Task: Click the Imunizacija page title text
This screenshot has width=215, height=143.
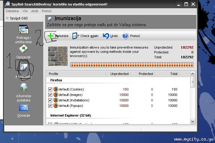Action: [x=68, y=19]
